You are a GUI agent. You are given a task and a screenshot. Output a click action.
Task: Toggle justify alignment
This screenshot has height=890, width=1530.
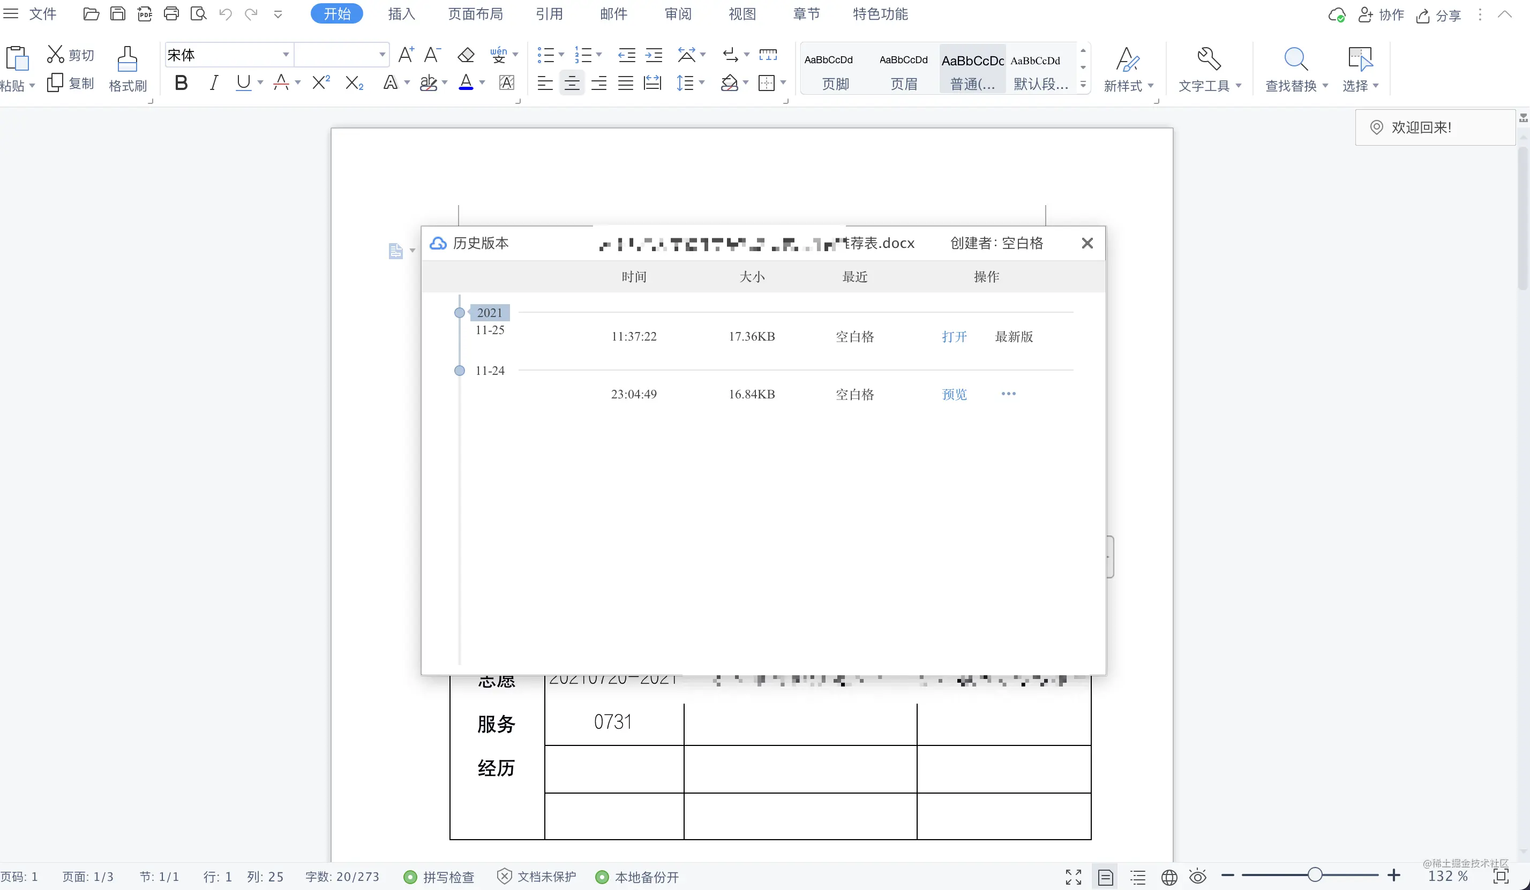(x=625, y=82)
